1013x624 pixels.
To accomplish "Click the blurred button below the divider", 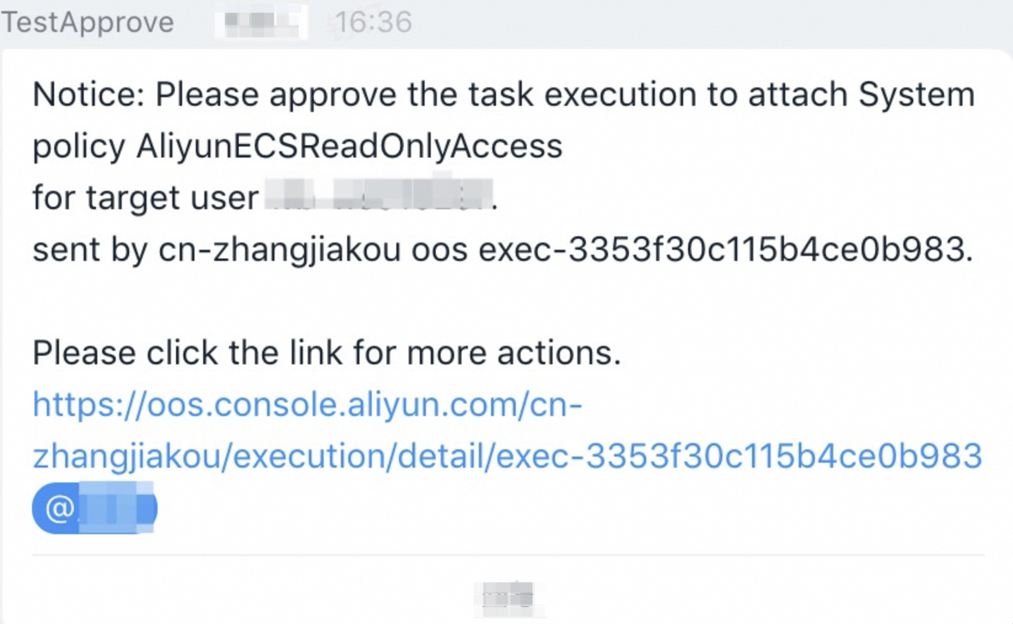I will [509, 598].
